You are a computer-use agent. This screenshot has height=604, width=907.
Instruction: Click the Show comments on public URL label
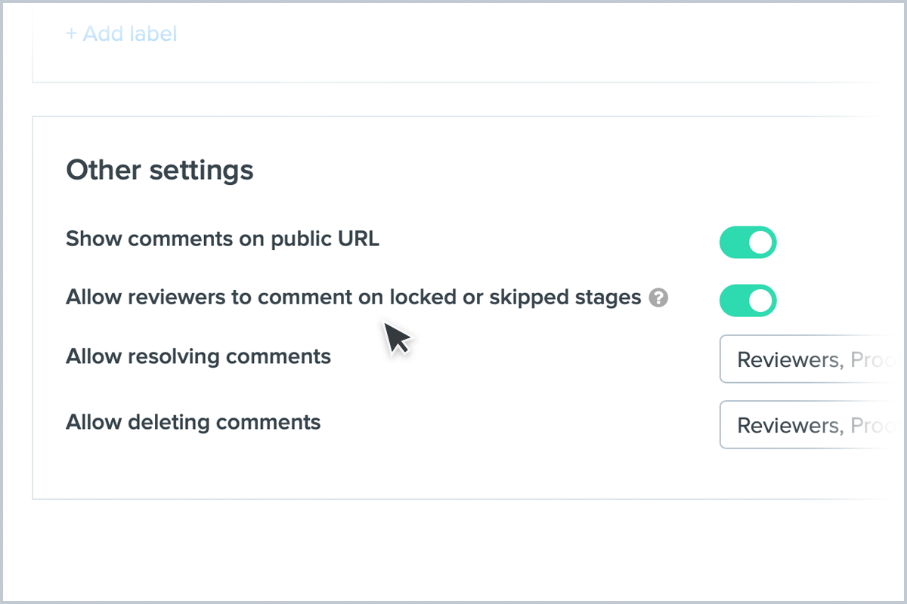coord(222,239)
